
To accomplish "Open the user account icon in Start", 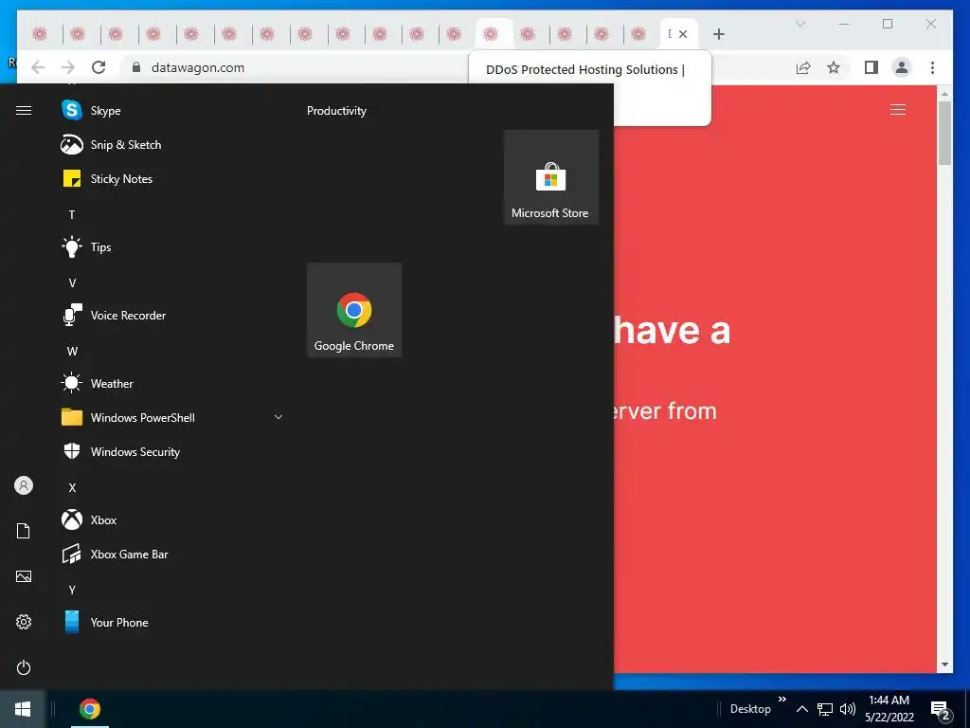I will click(x=24, y=485).
